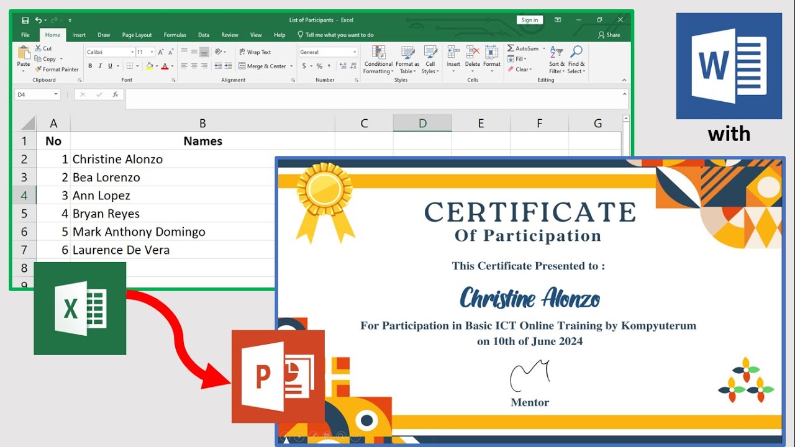Apply Percent Style to the cell

point(319,66)
